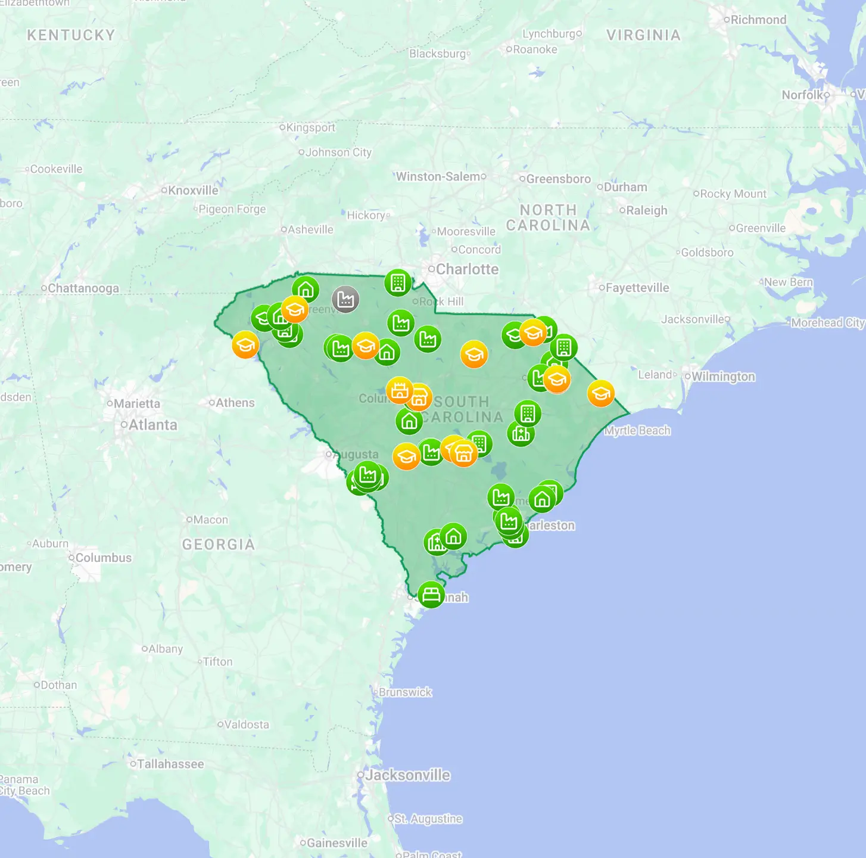
Task: Click the green house marker south of Columbia
Action: 409,421
